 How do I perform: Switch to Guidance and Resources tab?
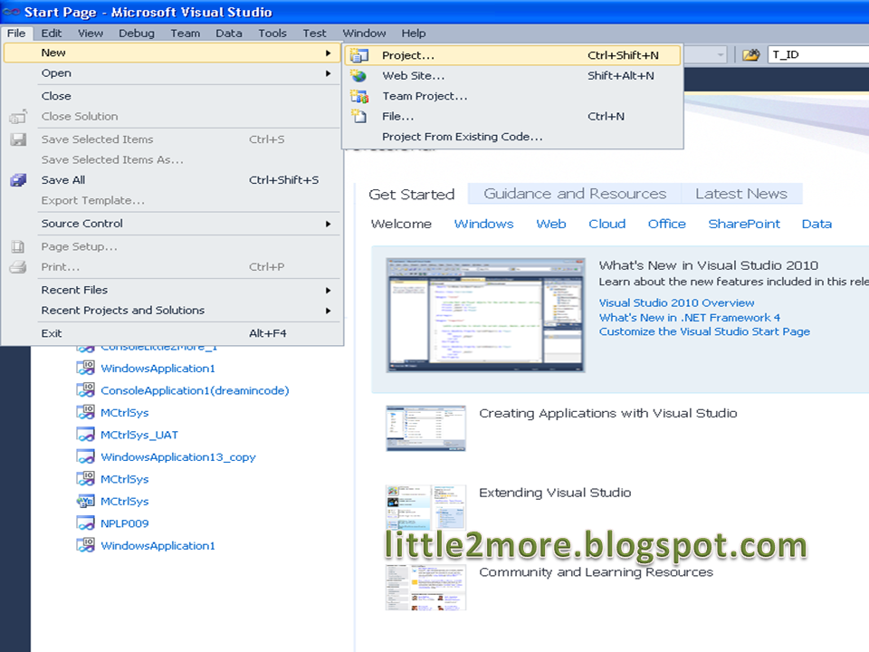[x=575, y=194]
